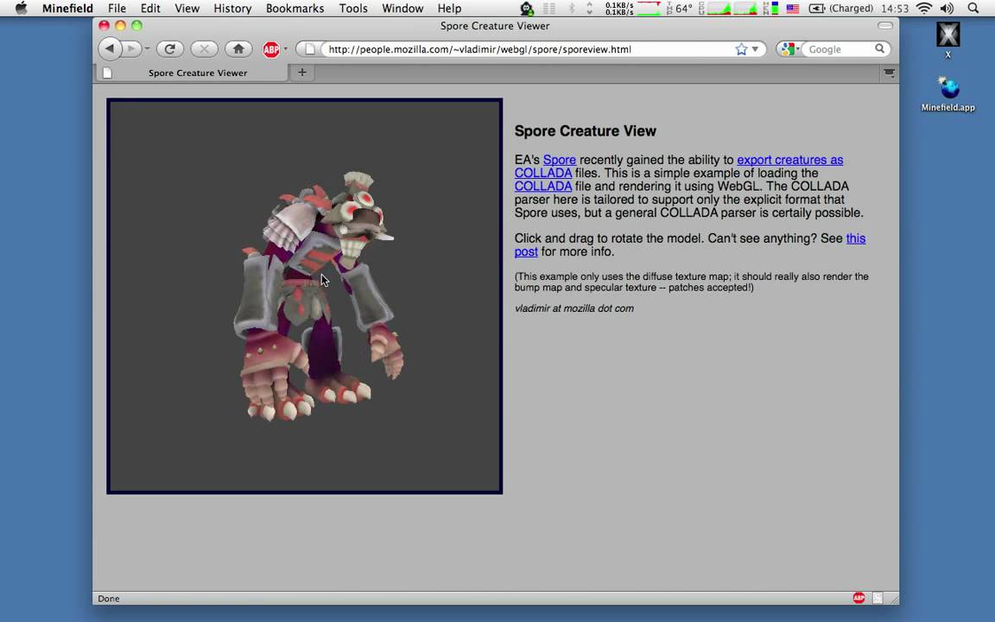Open the Edit menu
The width and height of the screenshot is (995, 622).
coord(150,9)
